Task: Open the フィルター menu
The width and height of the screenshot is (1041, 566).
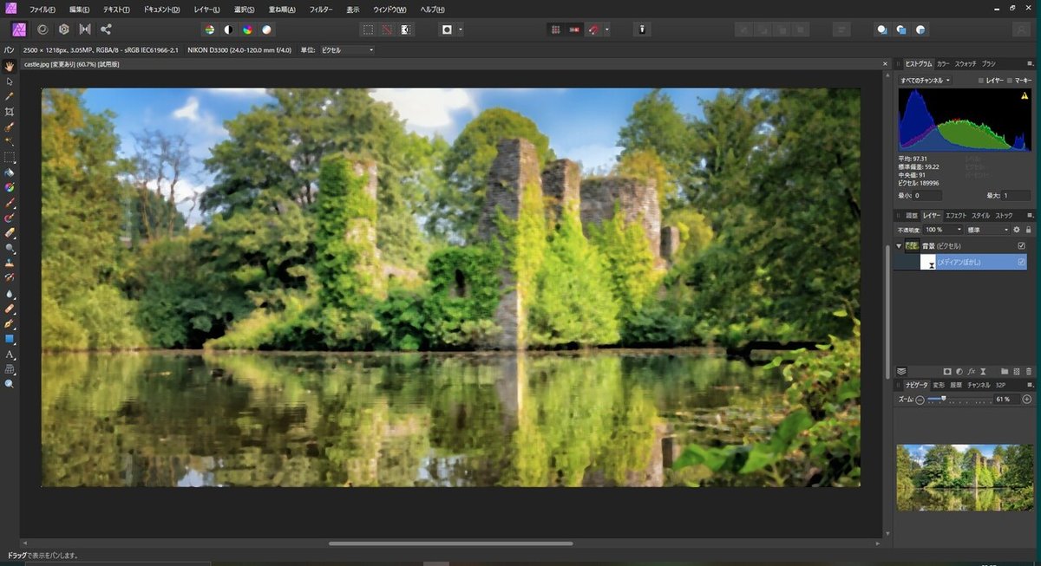Action: (x=321, y=10)
